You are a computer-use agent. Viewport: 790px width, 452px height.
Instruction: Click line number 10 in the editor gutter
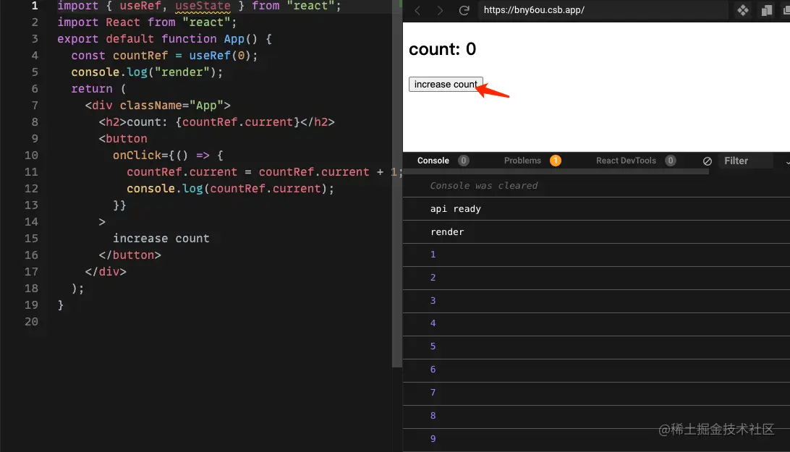tap(31, 155)
